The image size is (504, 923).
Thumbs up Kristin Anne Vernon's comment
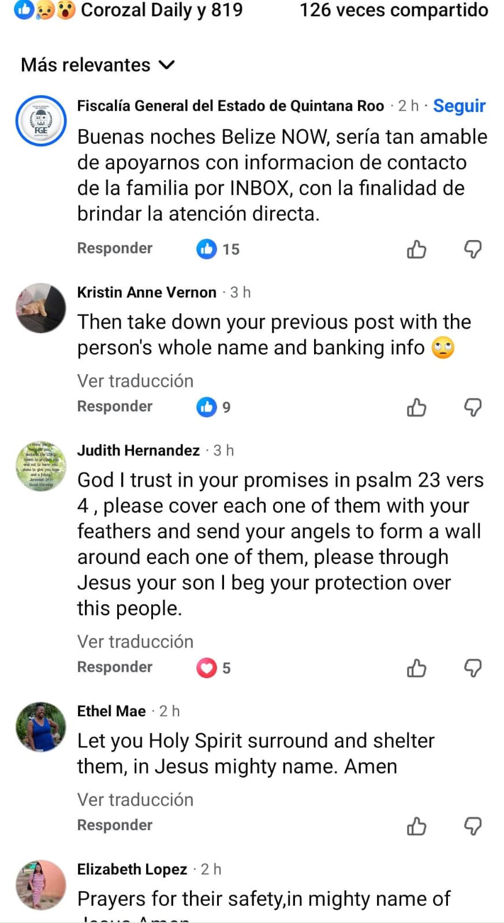point(416,408)
